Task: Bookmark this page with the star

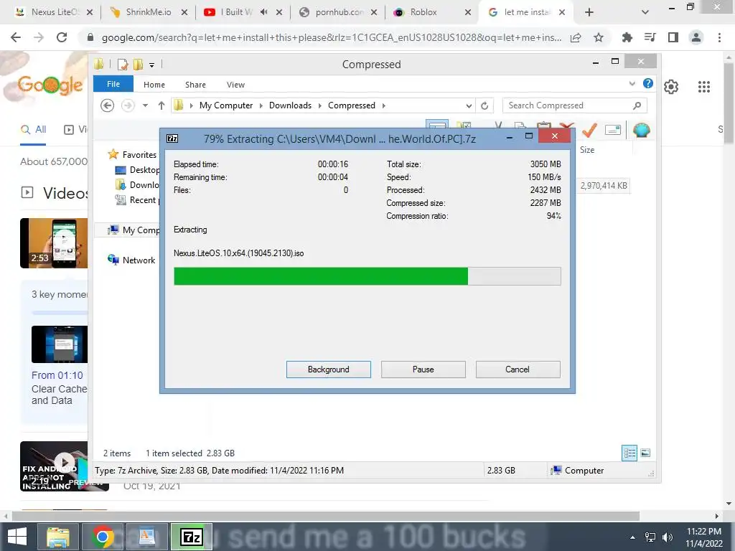Action: [x=599, y=38]
